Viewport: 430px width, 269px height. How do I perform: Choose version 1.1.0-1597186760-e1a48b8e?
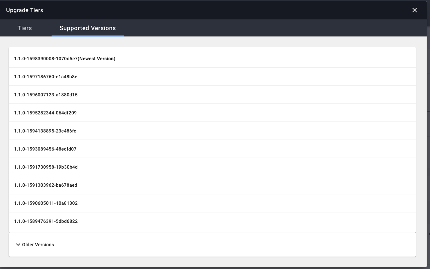(x=46, y=77)
